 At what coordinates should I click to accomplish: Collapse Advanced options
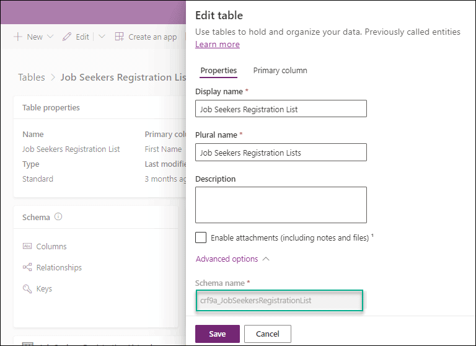[232, 259]
